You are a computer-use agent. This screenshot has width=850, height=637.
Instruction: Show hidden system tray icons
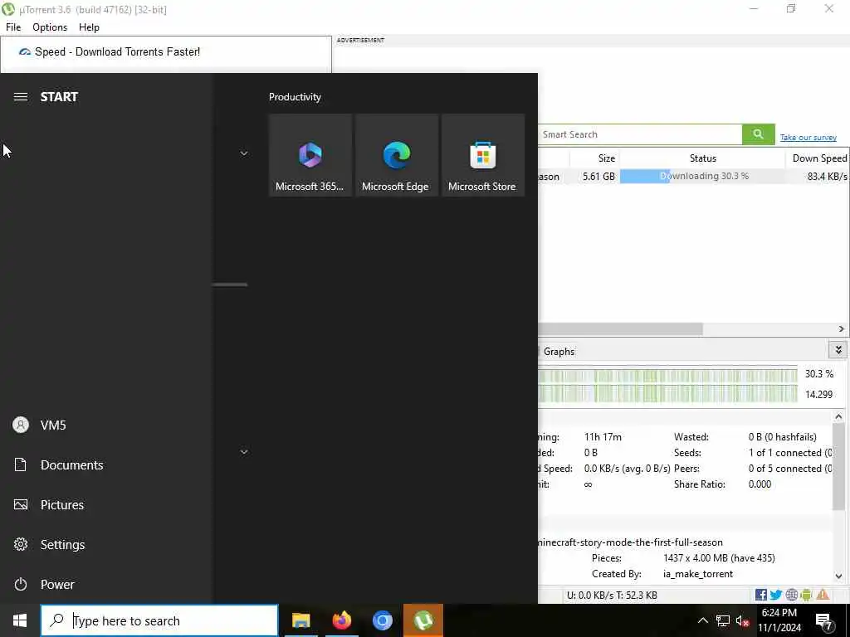point(702,620)
